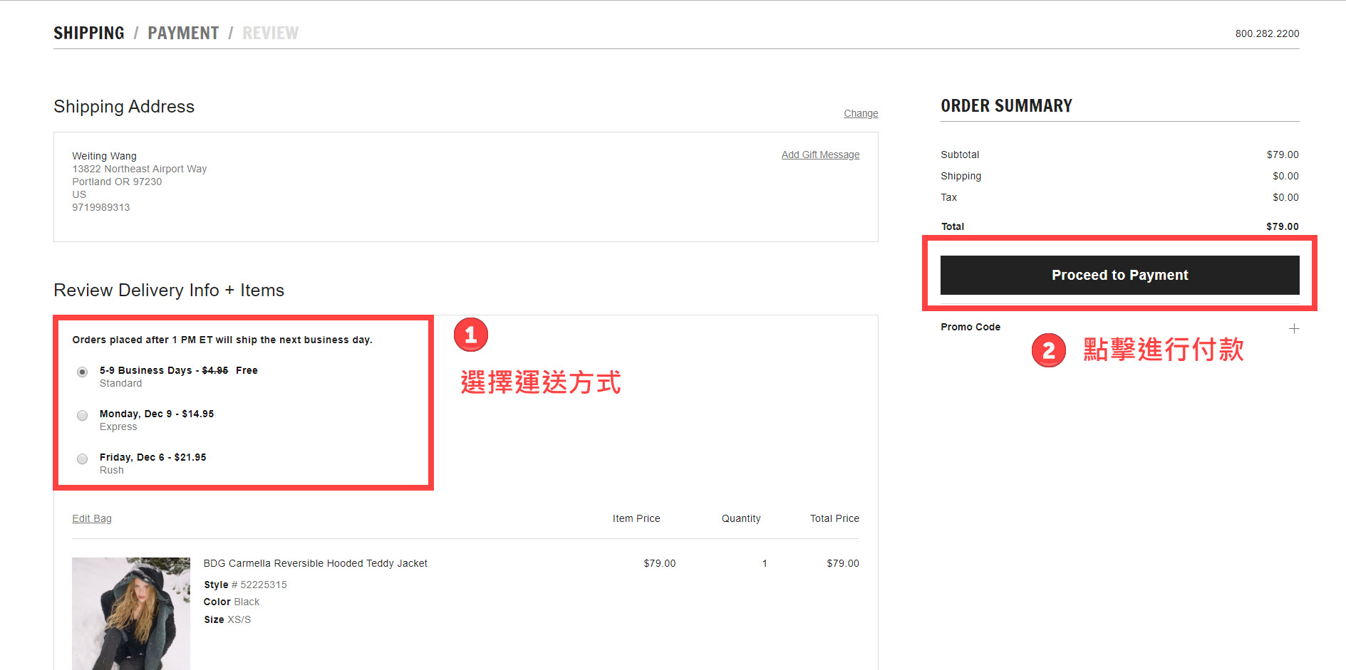Expand Promo Code with the plus icon

1294,328
